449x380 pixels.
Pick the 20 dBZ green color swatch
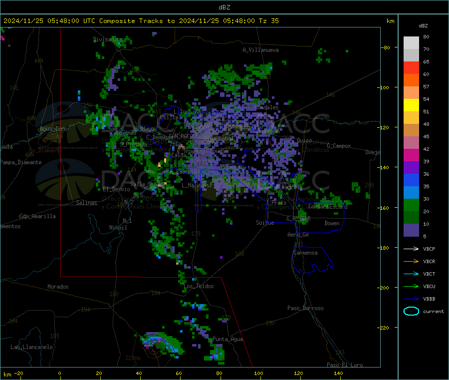(x=411, y=218)
